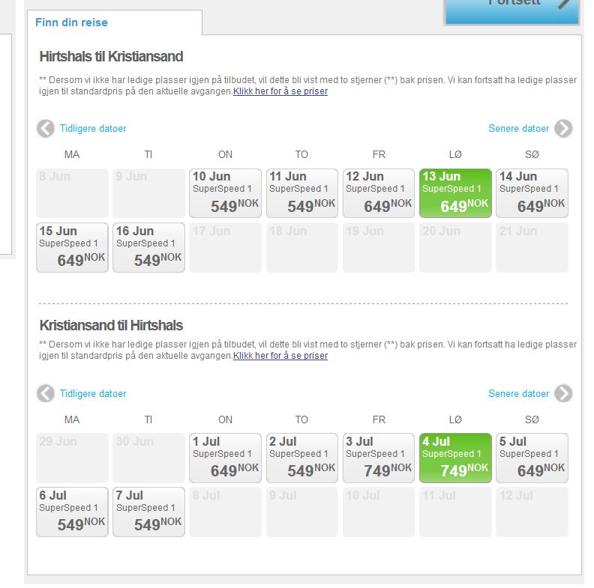Select 1 Jul return for 649 NOK

click(x=225, y=458)
